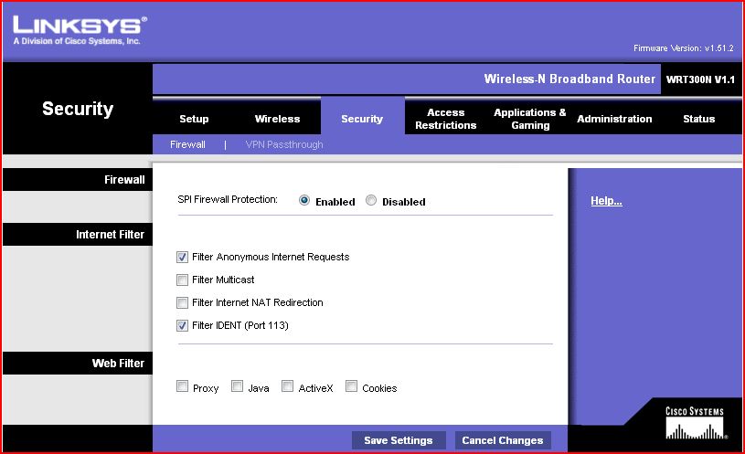Click the Cisco Systems logo
Viewport: 745px width, 454px height.
click(695, 422)
